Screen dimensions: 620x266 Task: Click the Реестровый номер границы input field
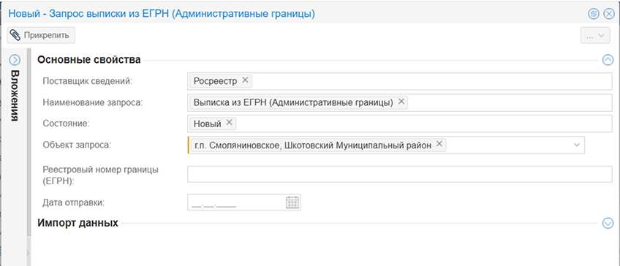400,175
